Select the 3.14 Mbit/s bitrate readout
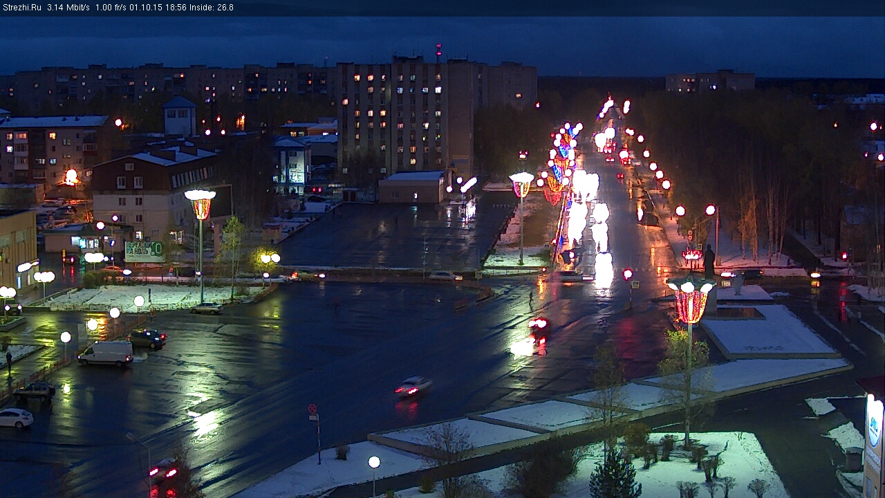 [x=69, y=8]
